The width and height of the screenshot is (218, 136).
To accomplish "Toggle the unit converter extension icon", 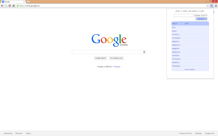I will point(212,6).
